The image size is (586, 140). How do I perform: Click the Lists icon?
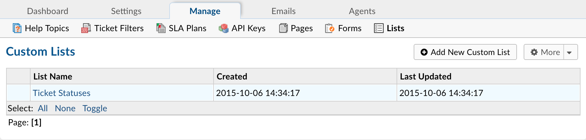(379, 28)
